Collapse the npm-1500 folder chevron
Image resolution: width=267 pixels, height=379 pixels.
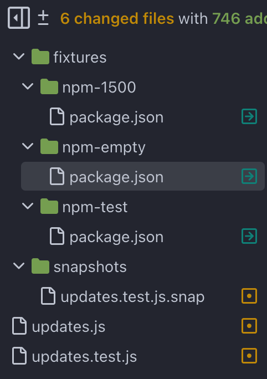click(28, 86)
